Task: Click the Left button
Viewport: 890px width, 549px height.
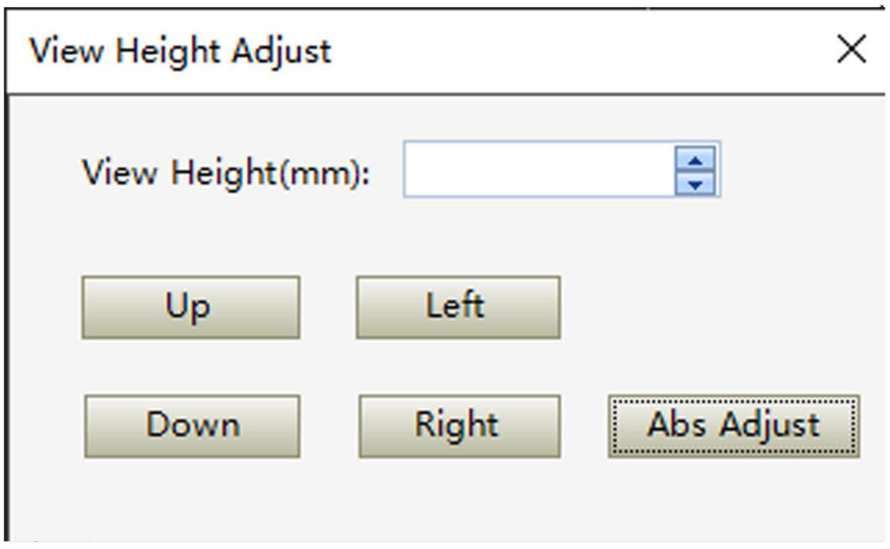Action: click(458, 307)
